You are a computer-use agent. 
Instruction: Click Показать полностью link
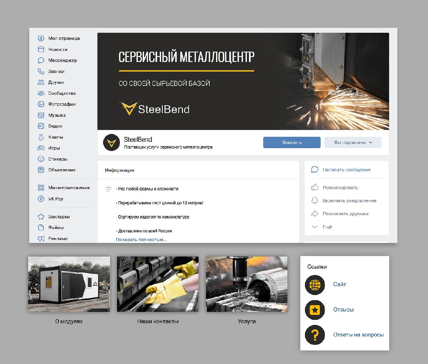[x=142, y=240]
